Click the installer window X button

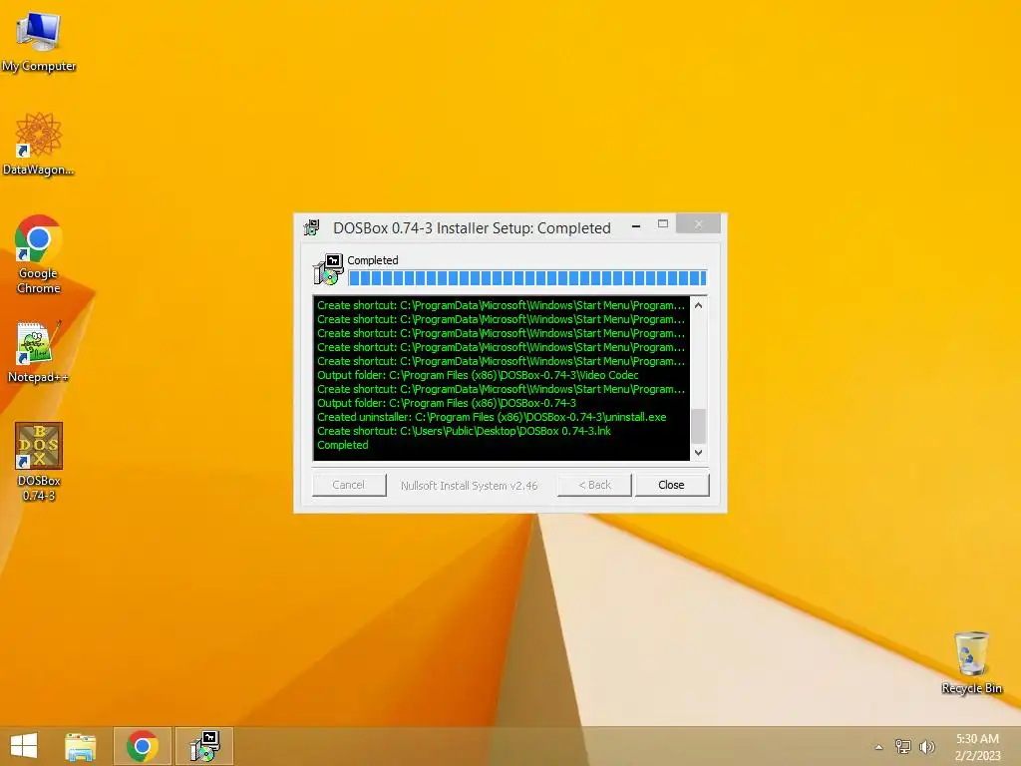point(698,224)
